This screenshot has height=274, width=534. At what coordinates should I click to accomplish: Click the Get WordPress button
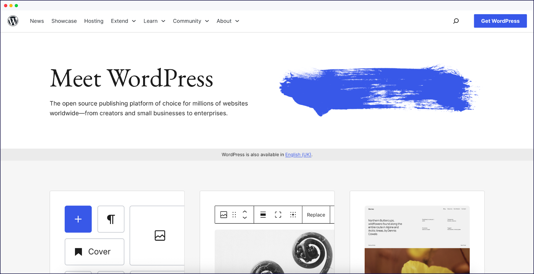tap(500, 21)
